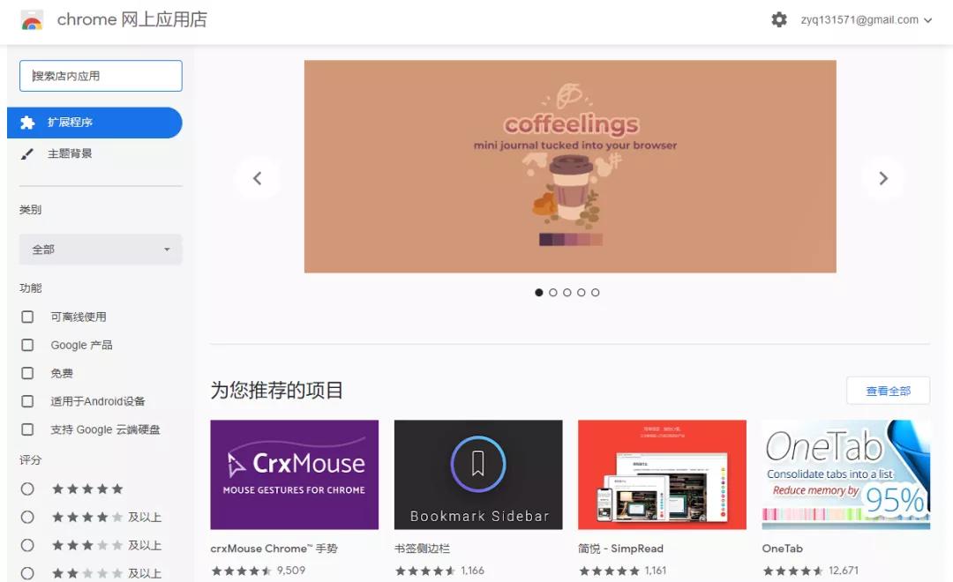Image resolution: width=953 pixels, height=582 pixels.
Task: Enable the 免费 filter checkbox
Action: tap(27, 373)
